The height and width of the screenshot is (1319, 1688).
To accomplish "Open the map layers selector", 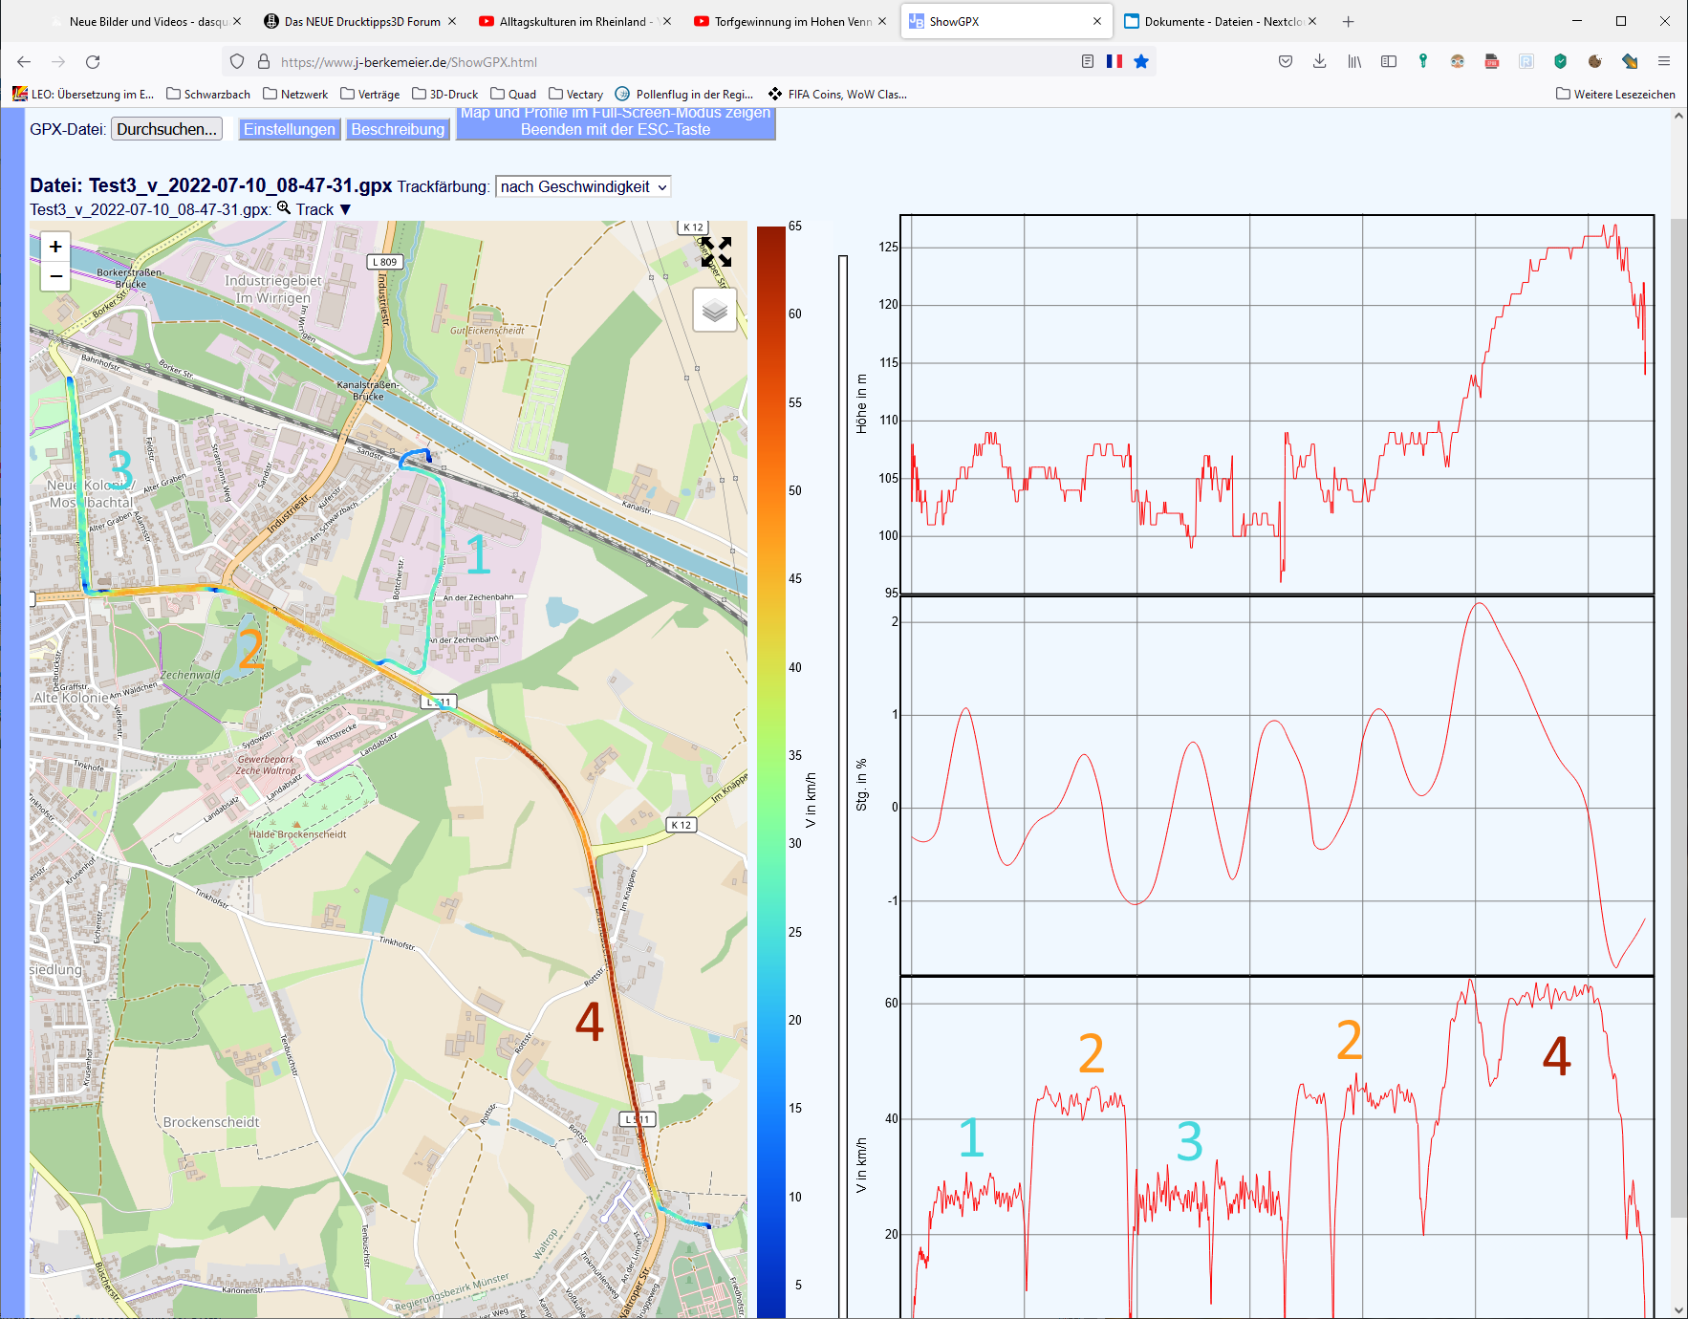I will [x=714, y=311].
